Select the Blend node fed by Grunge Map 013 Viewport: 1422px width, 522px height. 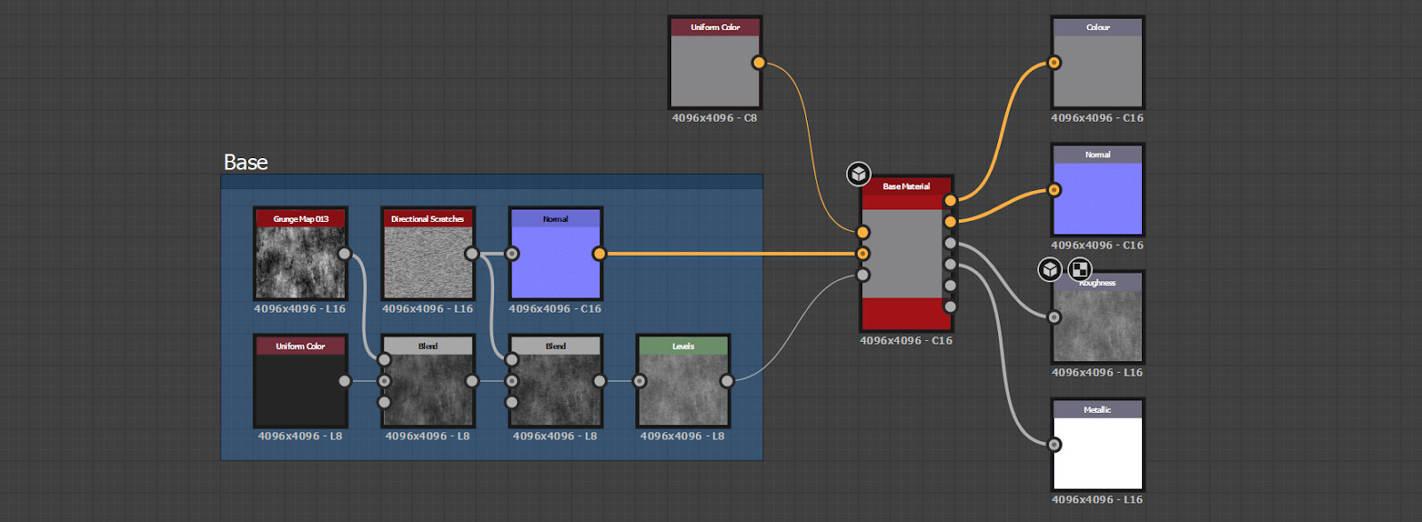[428, 381]
